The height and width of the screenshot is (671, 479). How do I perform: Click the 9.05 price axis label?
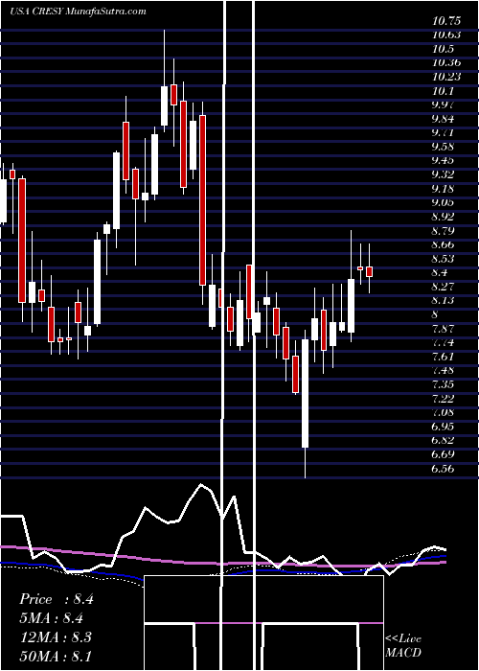pyautogui.click(x=443, y=203)
